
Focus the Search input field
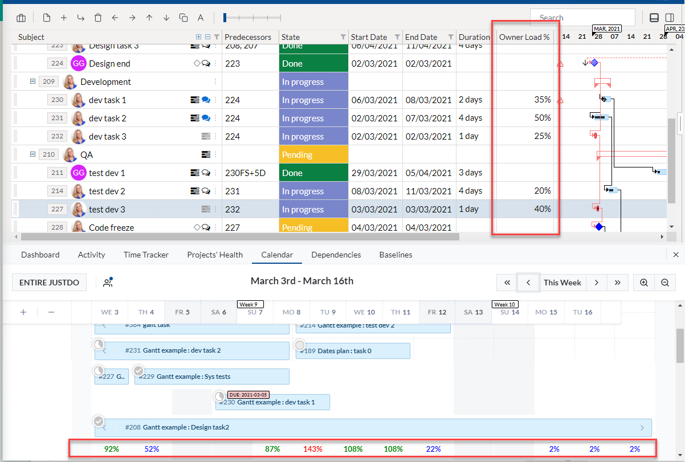[x=582, y=18]
